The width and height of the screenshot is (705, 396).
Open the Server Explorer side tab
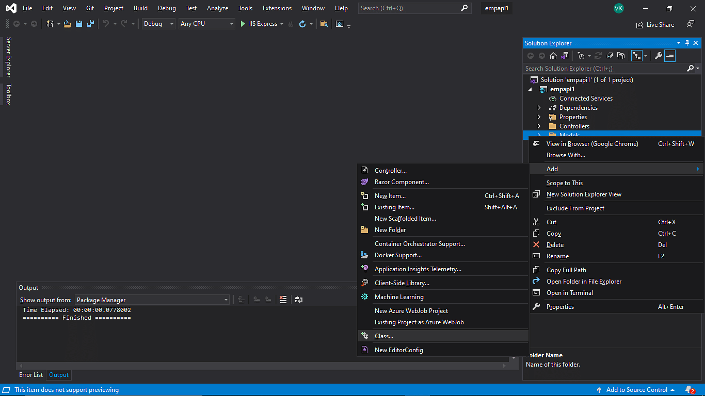(x=8, y=57)
